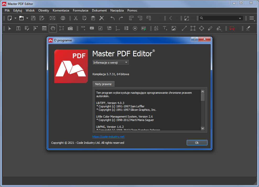Select the Signature field tool
The image size is (259, 187).
point(144,28)
